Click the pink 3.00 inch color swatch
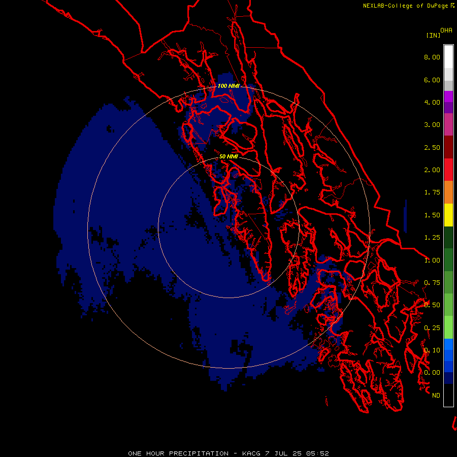This screenshot has height=457, width=457. tap(448, 125)
